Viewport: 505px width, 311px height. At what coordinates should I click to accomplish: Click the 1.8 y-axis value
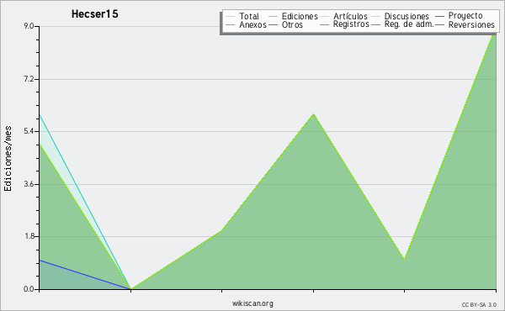click(29, 236)
